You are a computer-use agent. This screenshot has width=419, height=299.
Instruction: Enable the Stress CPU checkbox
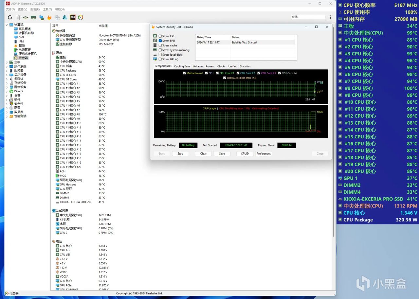click(x=160, y=36)
